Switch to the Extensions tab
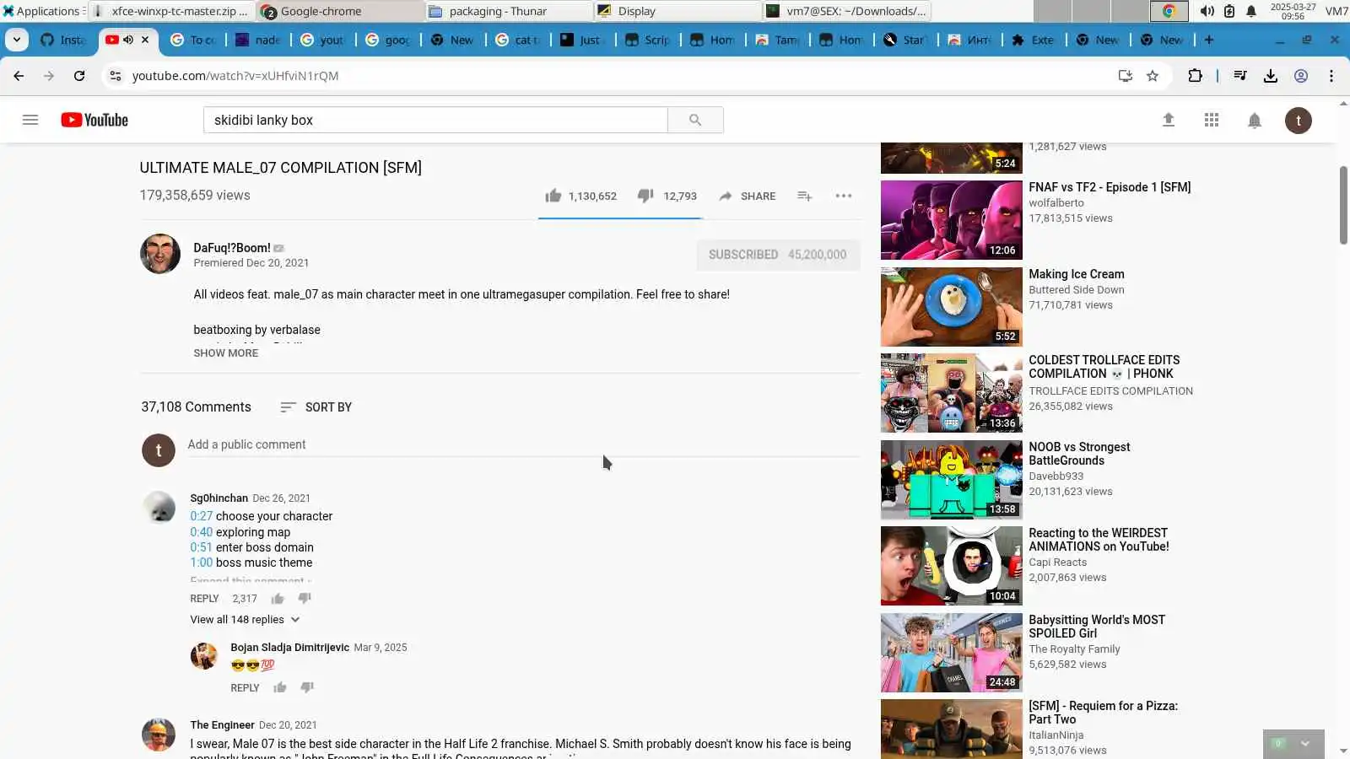 tap(1034, 40)
